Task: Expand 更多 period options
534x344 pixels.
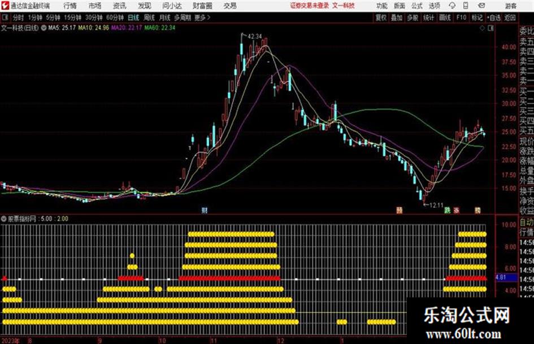Action: [x=202, y=18]
